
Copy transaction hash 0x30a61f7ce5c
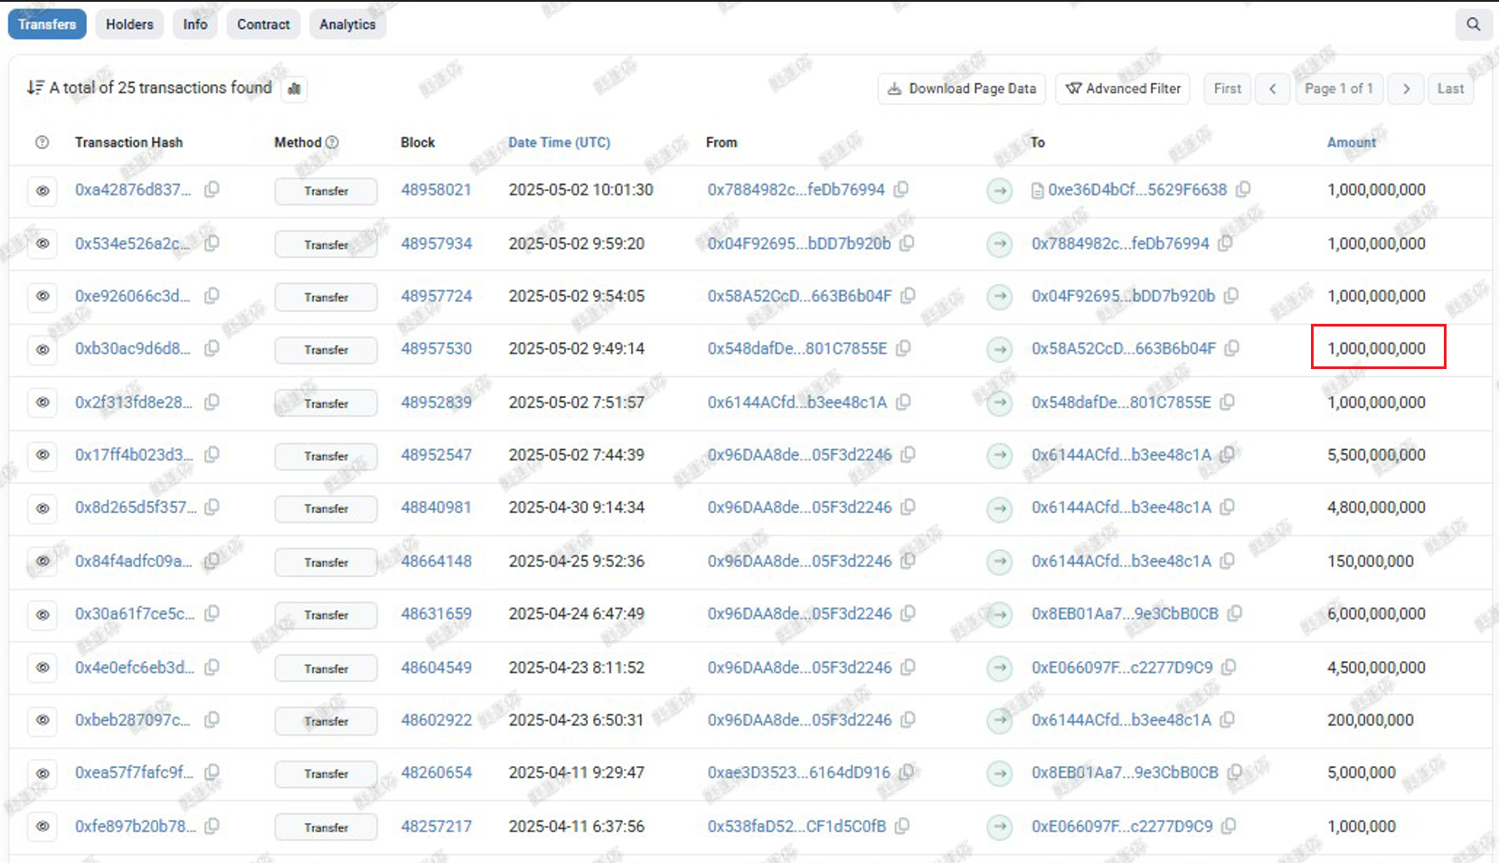coord(212,613)
